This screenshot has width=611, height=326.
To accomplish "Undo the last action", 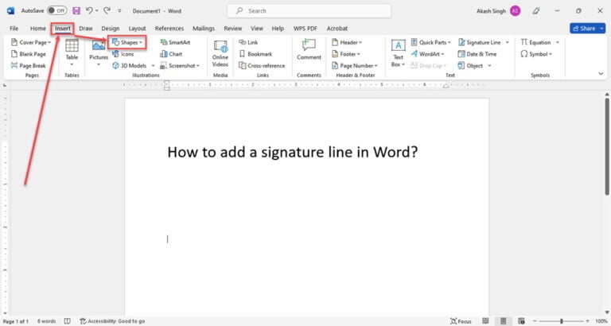I will tap(89, 11).
